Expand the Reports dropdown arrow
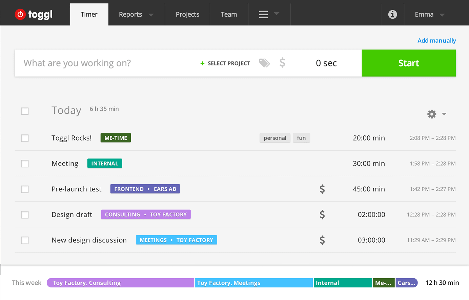469x300 pixels. point(151,15)
